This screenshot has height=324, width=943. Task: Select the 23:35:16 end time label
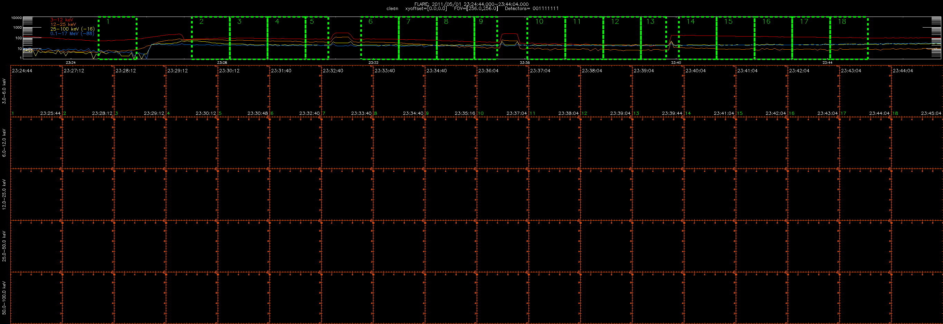tap(465, 113)
